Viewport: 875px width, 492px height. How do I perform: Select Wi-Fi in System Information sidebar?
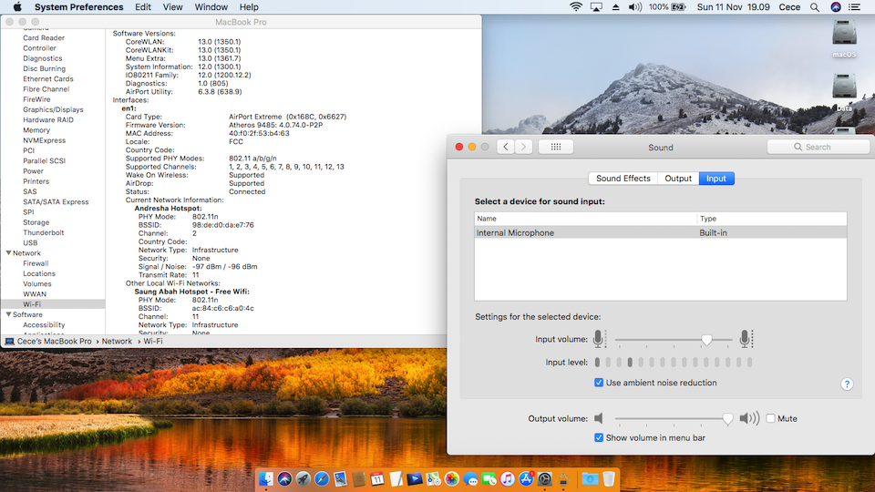(x=53, y=304)
